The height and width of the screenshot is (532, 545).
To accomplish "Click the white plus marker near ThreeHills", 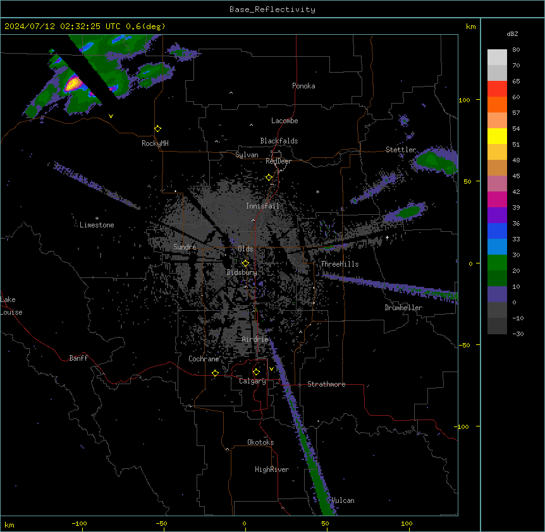I will point(387,237).
